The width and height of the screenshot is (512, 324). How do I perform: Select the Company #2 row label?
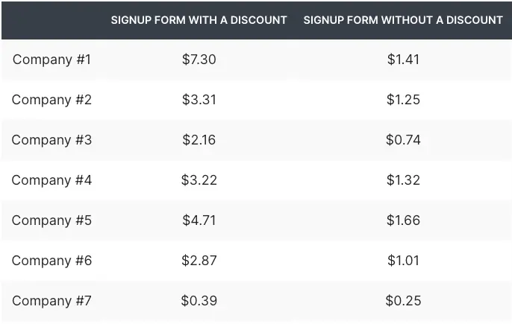coord(51,100)
